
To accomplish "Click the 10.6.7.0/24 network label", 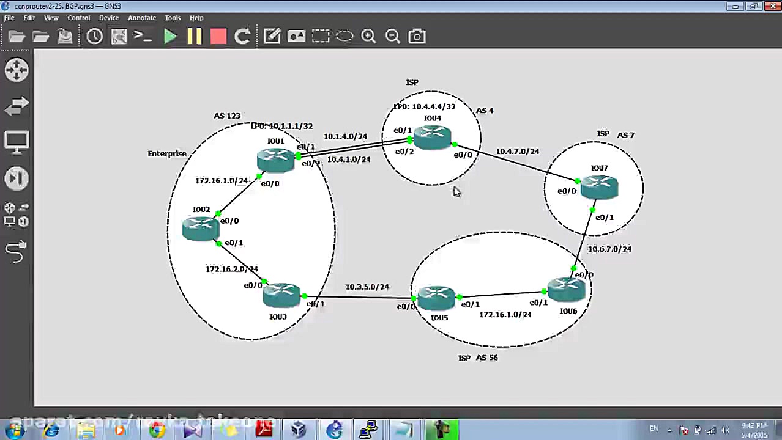I will pyautogui.click(x=609, y=249).
